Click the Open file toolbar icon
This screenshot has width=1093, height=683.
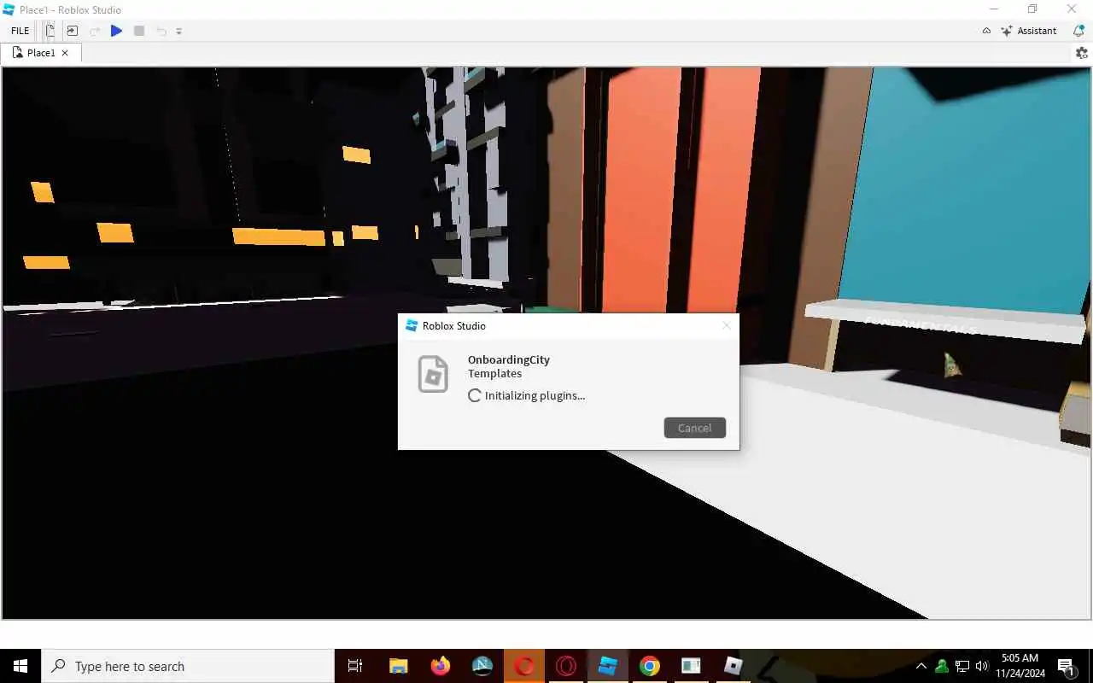click(72, 31)
